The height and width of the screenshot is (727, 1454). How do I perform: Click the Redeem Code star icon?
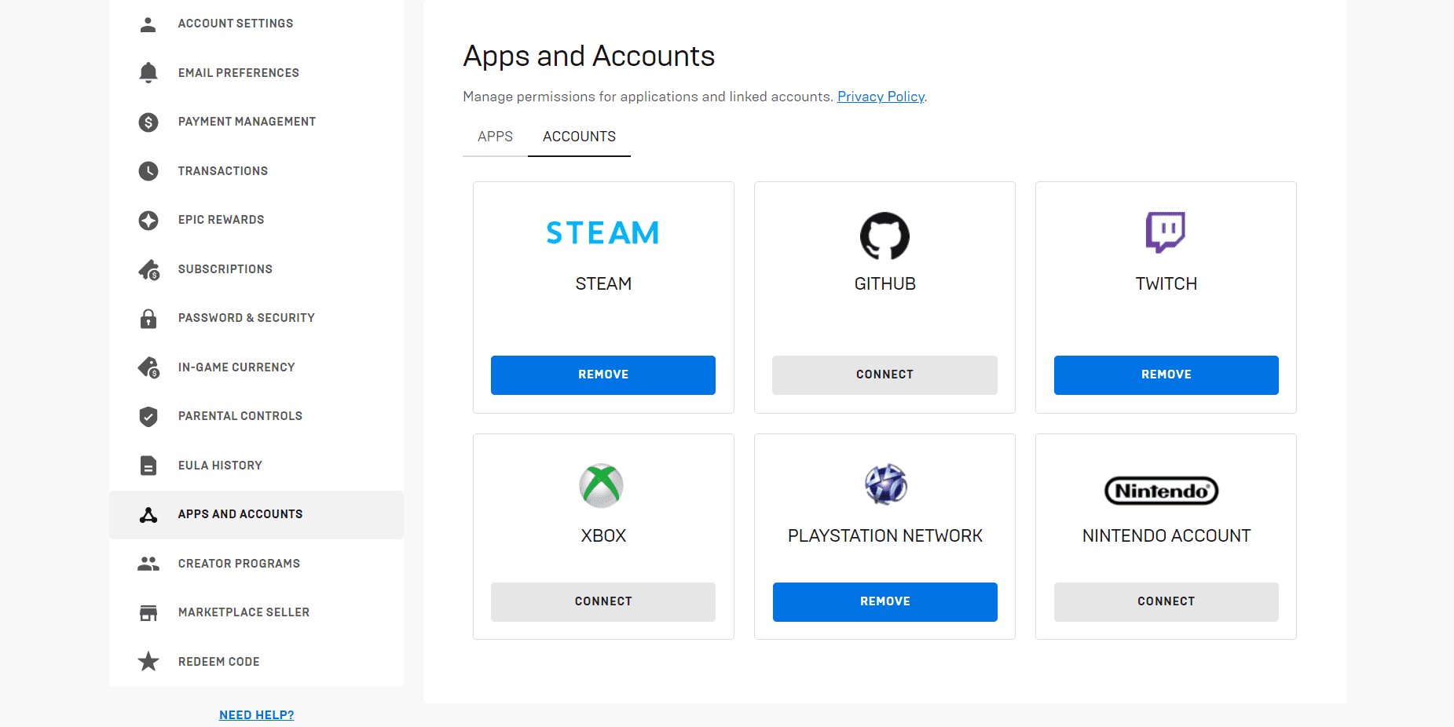(148, 661)
